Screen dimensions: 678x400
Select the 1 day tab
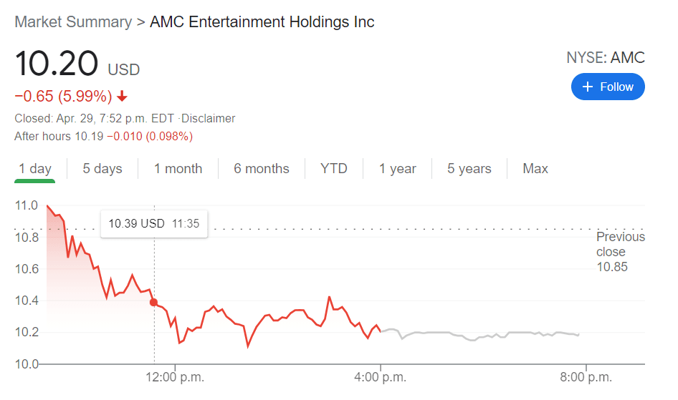35,169
